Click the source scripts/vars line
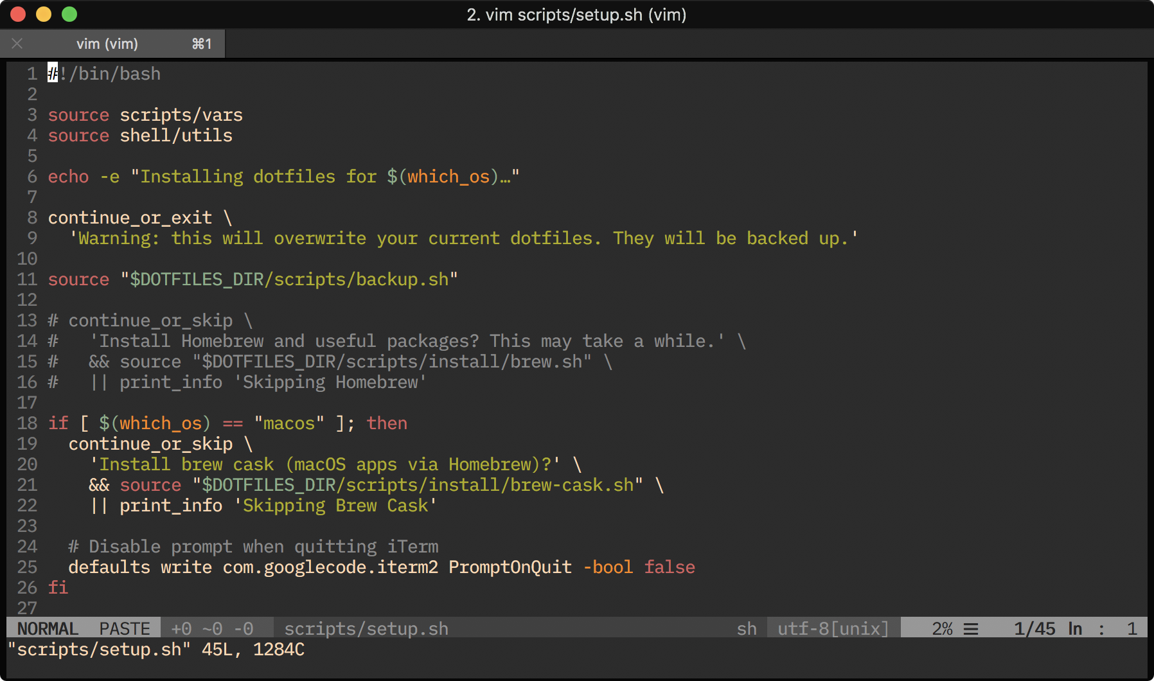 pos(145,115)
